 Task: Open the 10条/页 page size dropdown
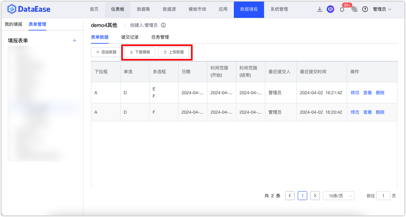point(338,196)
